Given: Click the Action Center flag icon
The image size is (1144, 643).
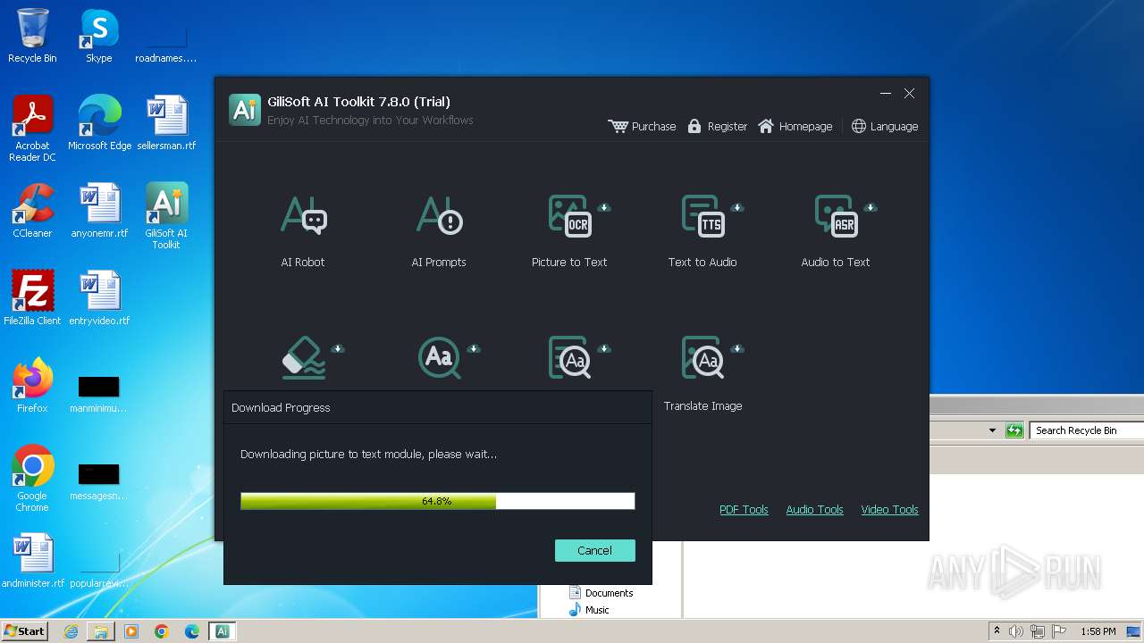Looking at the screenshot, I should coord(1060,631).
